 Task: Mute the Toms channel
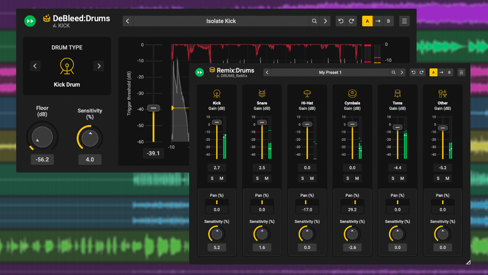pyautogui.click(x=402, y=178)
